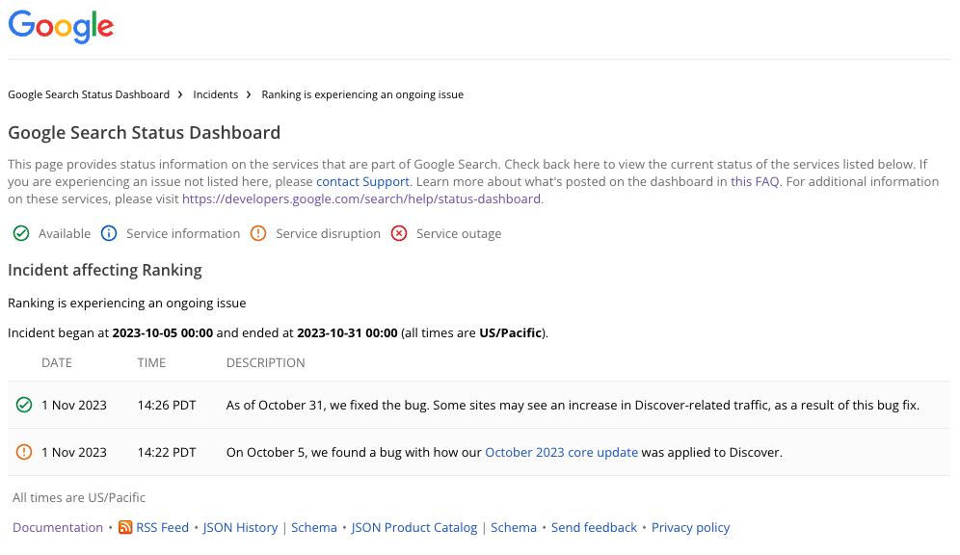Click the 2023-10-05 00:00 start time
960x555 pixels.
(x=163, y=332)
